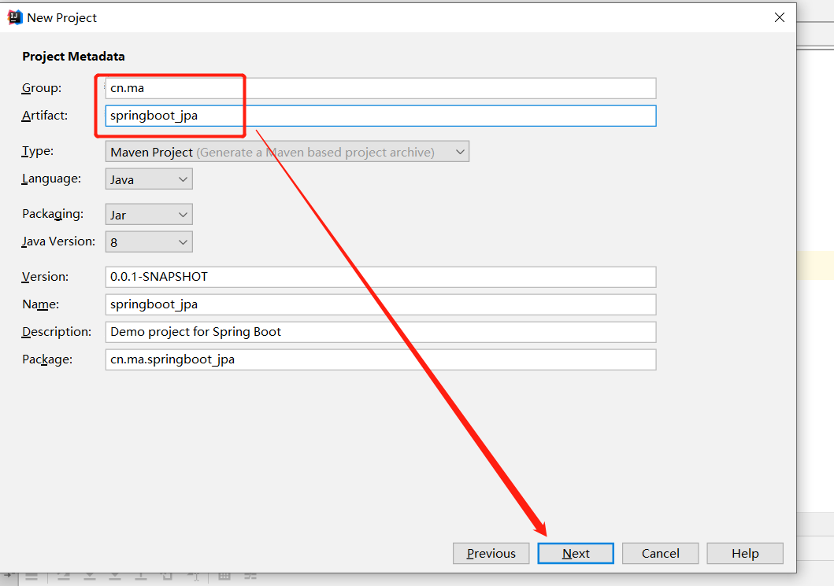Click the Language label
Screen dimensions: 834x586
coord(51,179)
